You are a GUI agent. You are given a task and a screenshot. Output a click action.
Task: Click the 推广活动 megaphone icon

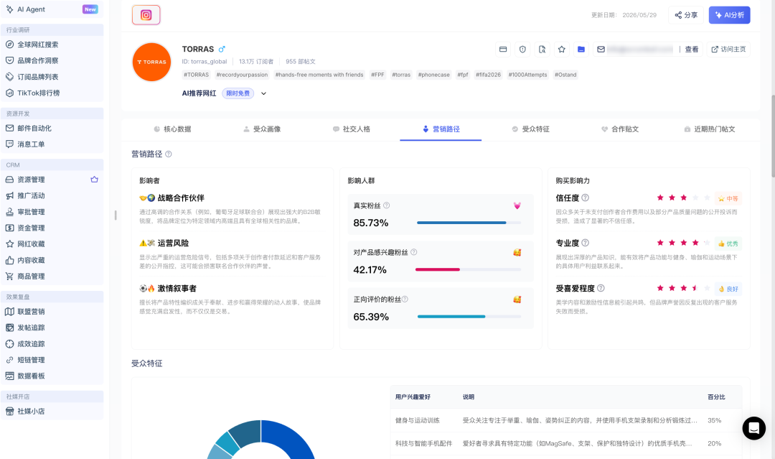coord(9,195)
